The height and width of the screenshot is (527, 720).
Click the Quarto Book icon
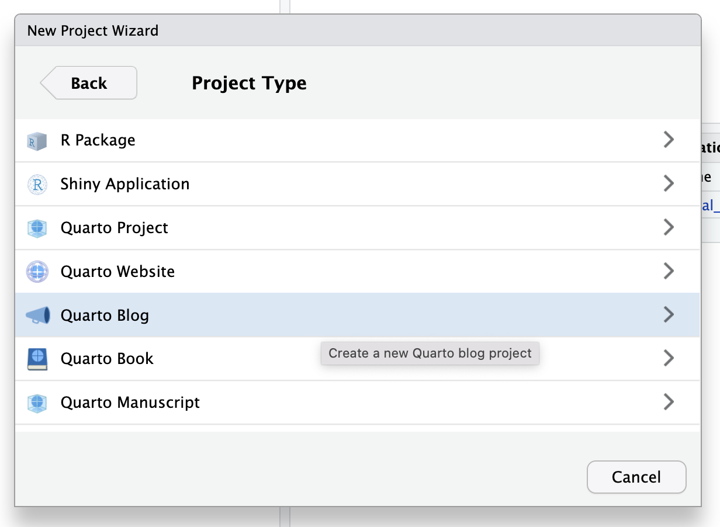pyautogui.click(x=37, y=359)
